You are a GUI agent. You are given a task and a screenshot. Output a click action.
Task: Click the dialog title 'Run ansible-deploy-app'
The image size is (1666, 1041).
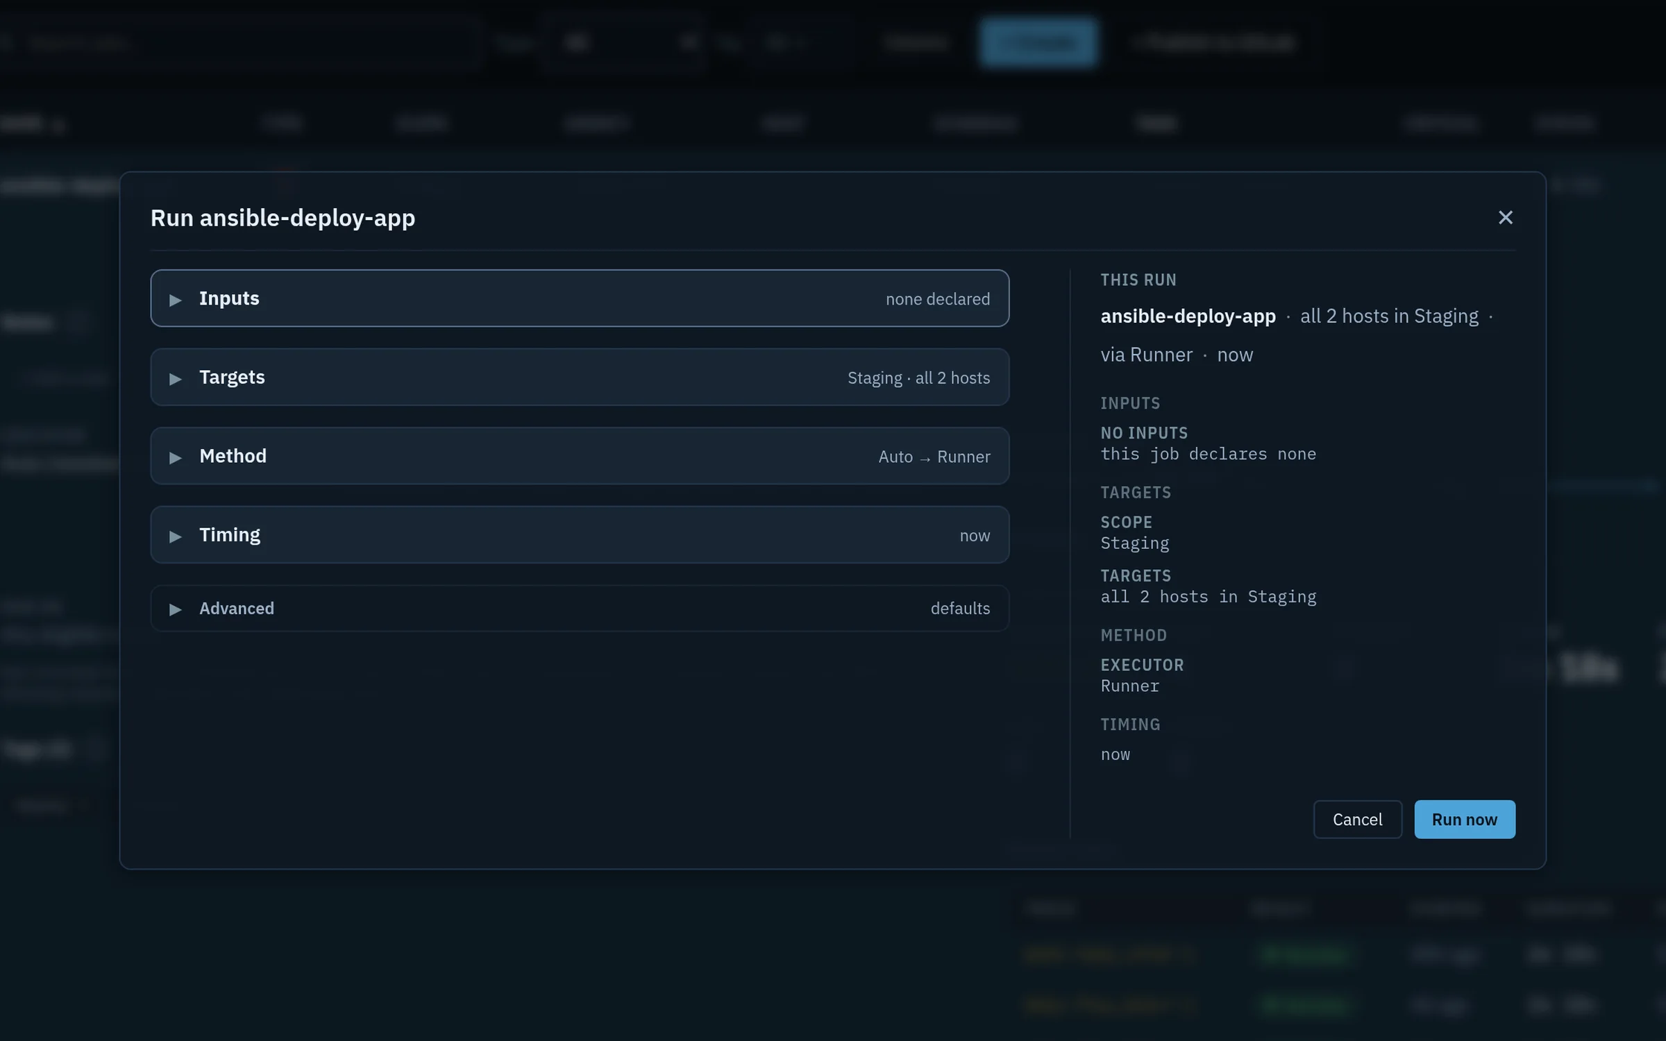tap(283, 218)
